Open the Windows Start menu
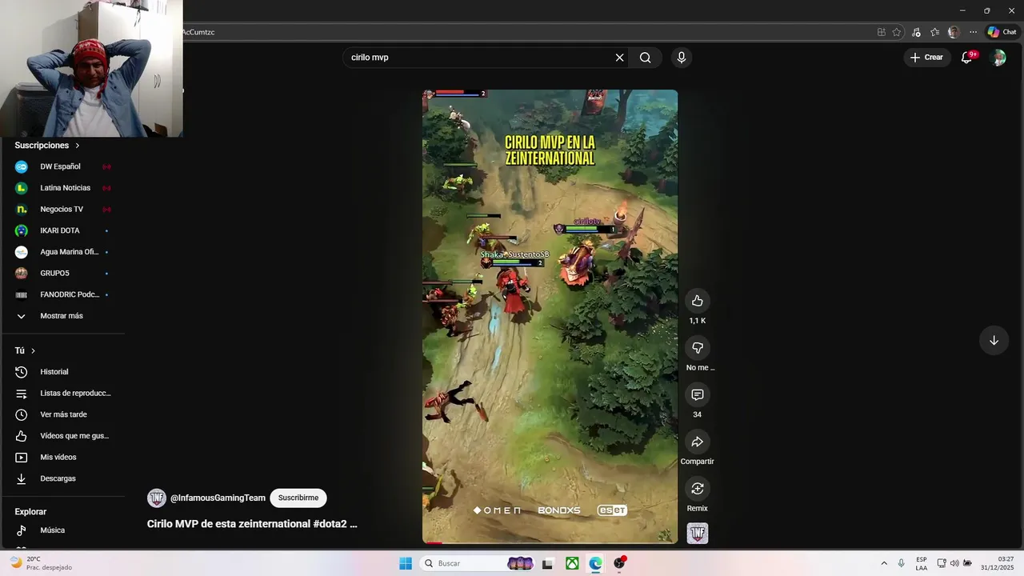Screen dimensions: 1024x576 click(x=406, y=563)
